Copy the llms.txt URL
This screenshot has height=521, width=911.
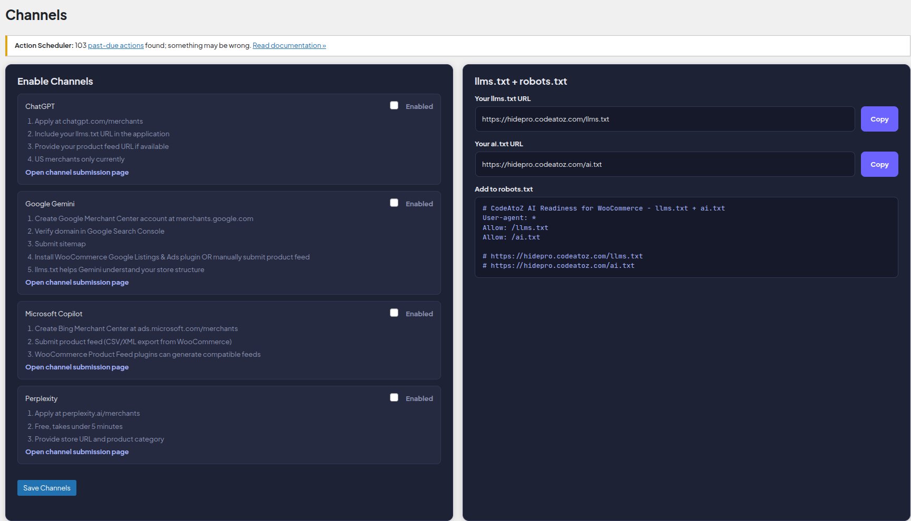pyautogui.click(x=879, y=118)
